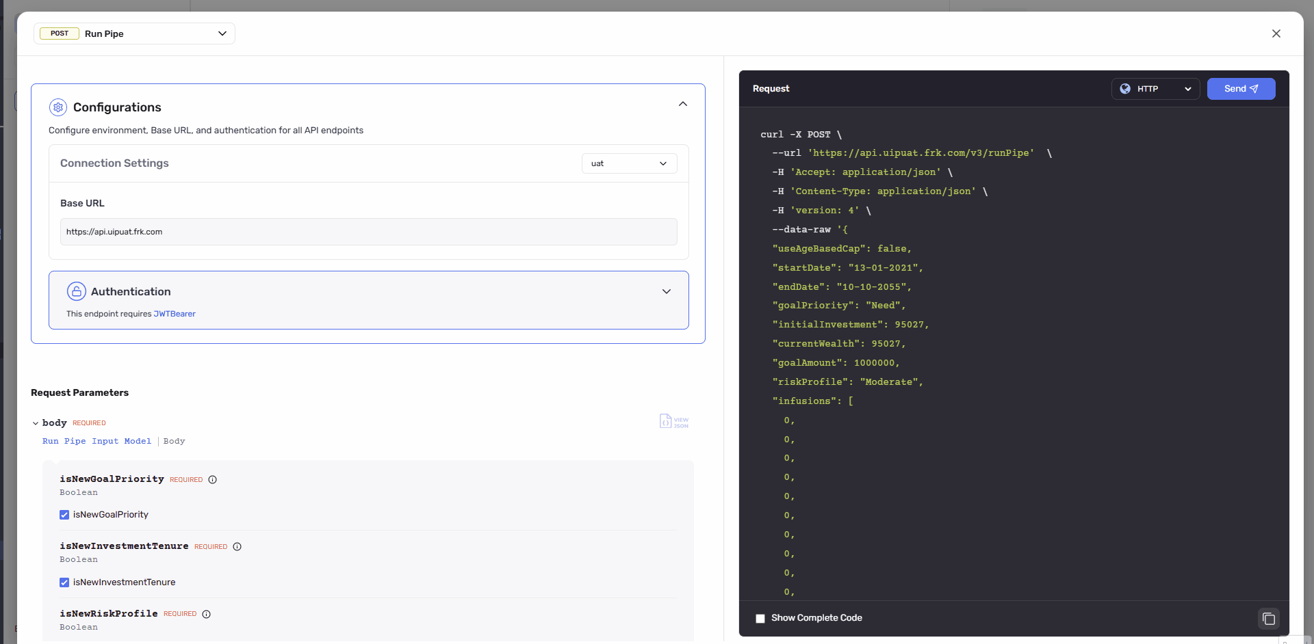This screenshot has width=1314, height=644.
Task: View info tooltip for isNewInvestmentTenure
Action: click(237, 546)
